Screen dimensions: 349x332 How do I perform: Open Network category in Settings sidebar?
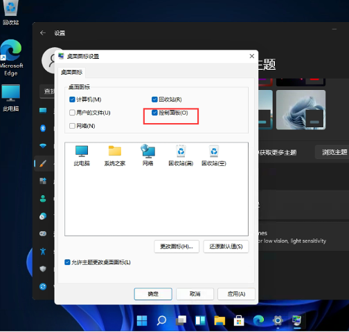point(43,146)
